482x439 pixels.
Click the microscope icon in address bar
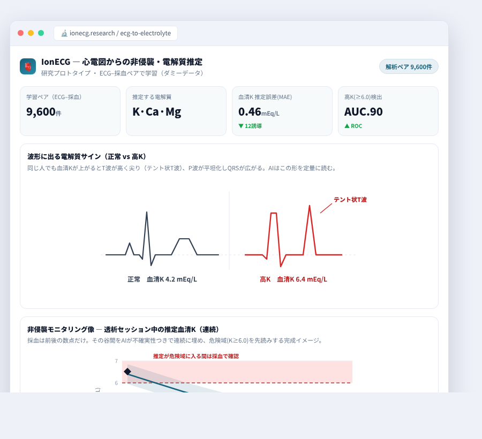[x=64, y=33]
